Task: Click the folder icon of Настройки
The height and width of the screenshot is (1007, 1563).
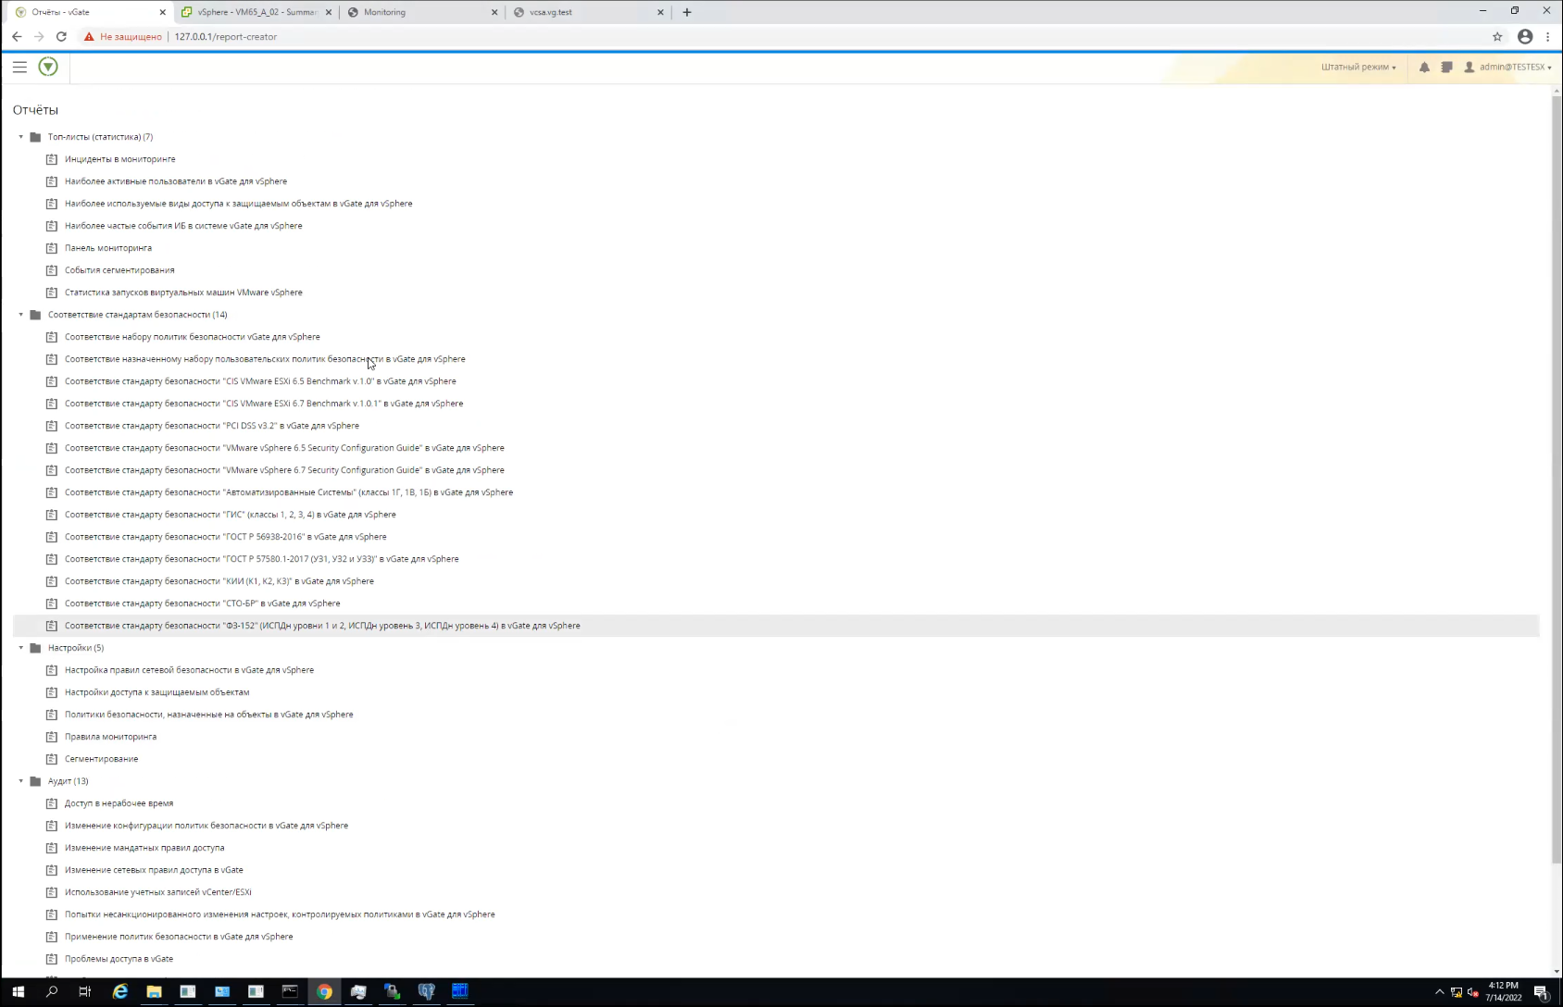Action: click(35, 648)
